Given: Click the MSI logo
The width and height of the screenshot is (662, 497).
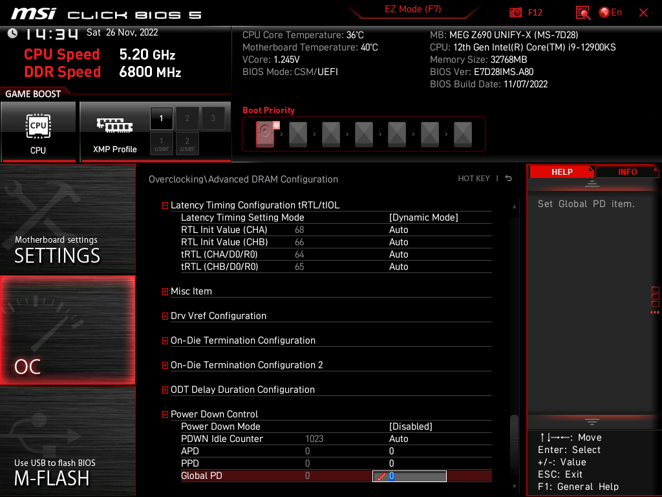Looking at the screenshot, I should (x=33, y=14).
